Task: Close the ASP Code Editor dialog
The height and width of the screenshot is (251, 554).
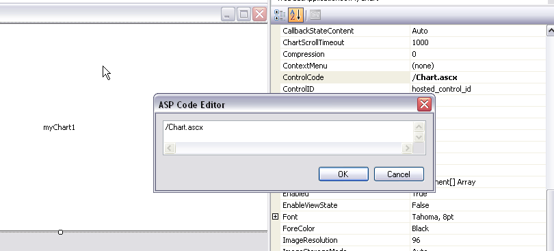Action: point(424,104)
